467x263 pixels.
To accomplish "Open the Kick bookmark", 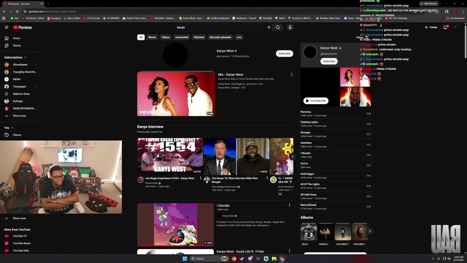I will (15, 18).
